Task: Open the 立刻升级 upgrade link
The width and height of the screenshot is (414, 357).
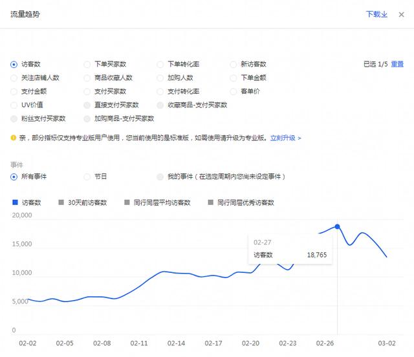Action: tap(285, 138)
